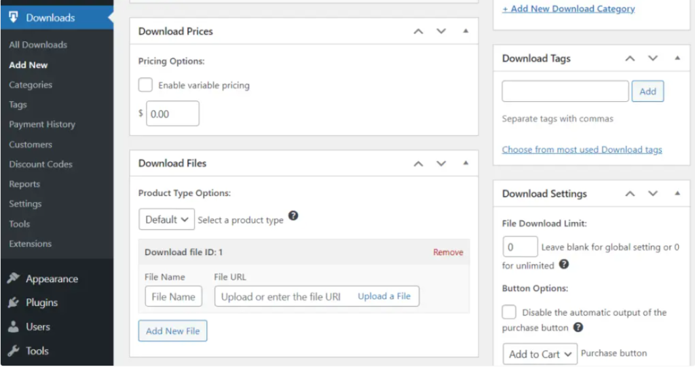Click Choose from most used Download tags

582,149
